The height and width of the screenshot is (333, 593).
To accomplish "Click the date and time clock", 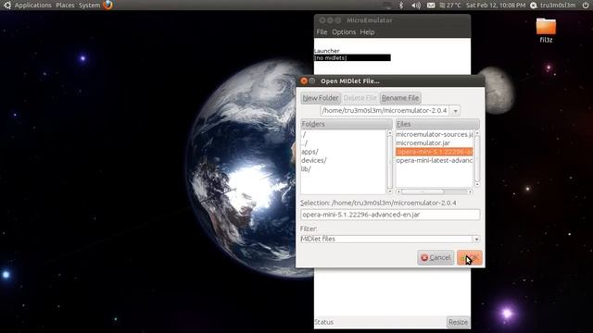I will (x=496, y=6).
